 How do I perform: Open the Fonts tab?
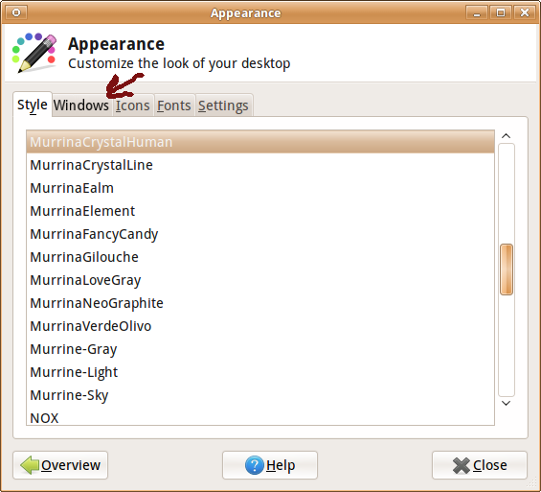point(174,105)
